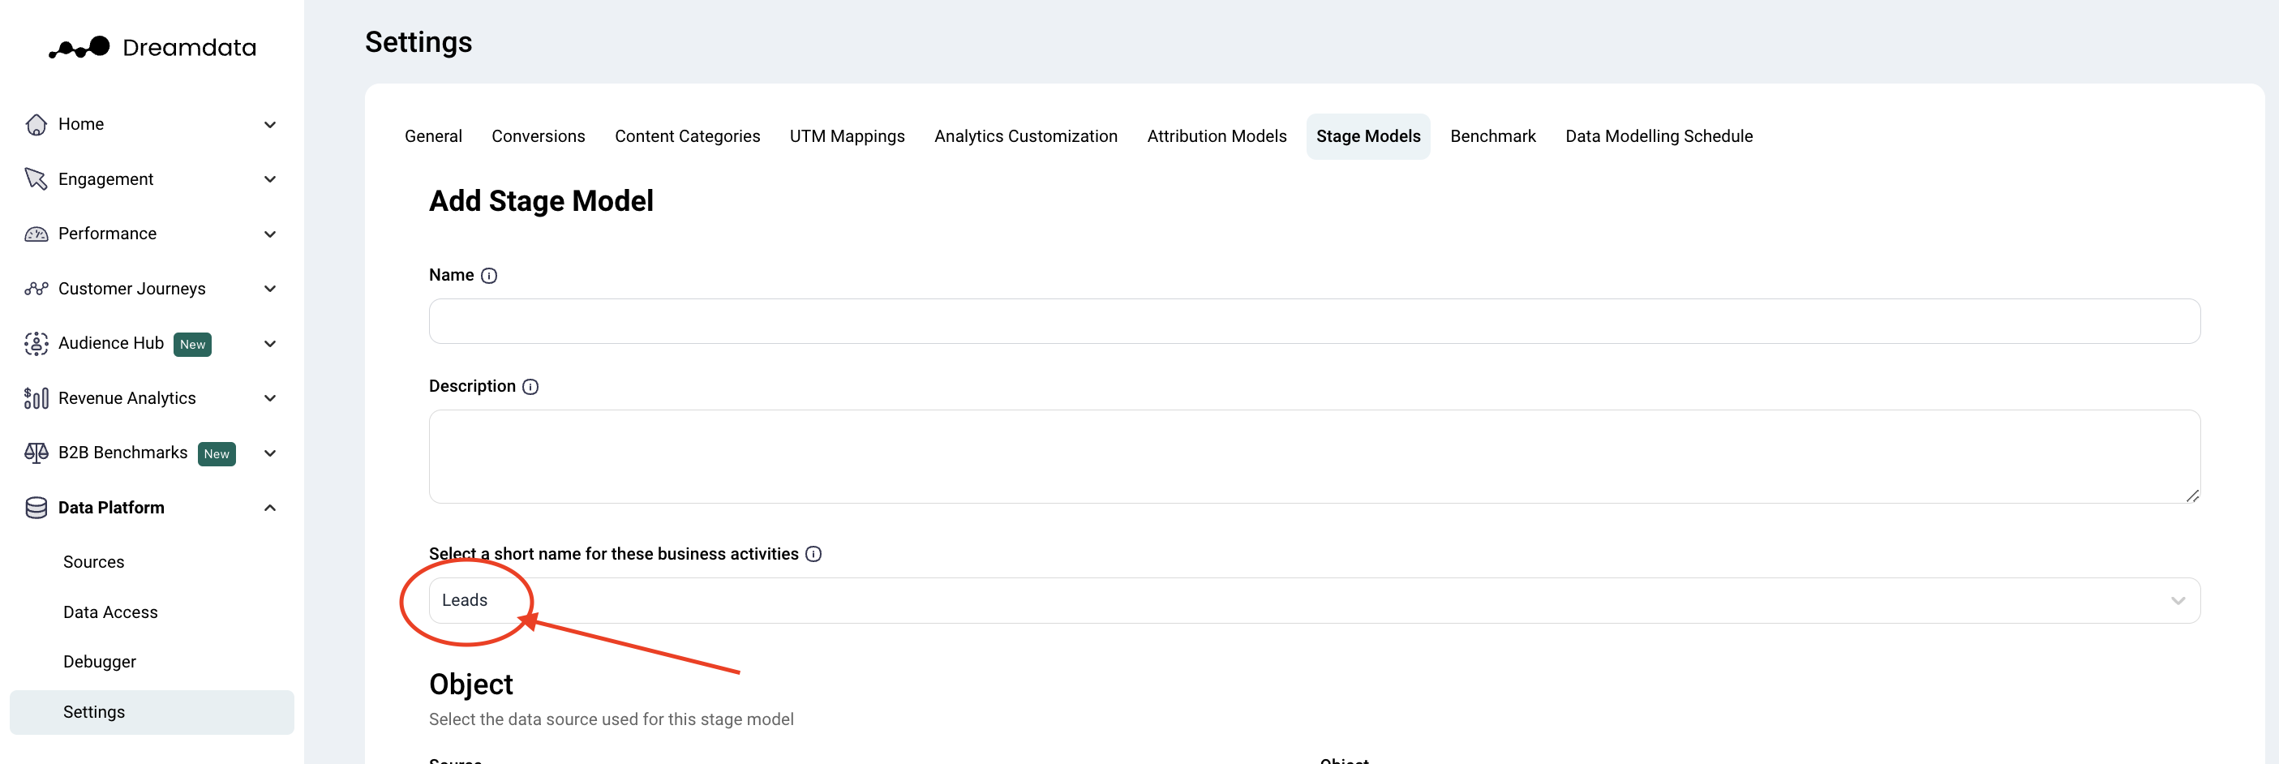
Task: Focus the Description text area
Action: (x=1315, y=457)
